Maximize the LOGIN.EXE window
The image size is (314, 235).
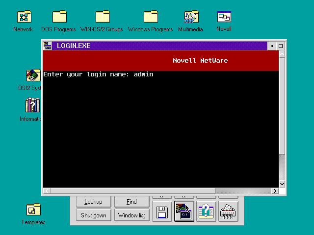[x=281, y=46]
